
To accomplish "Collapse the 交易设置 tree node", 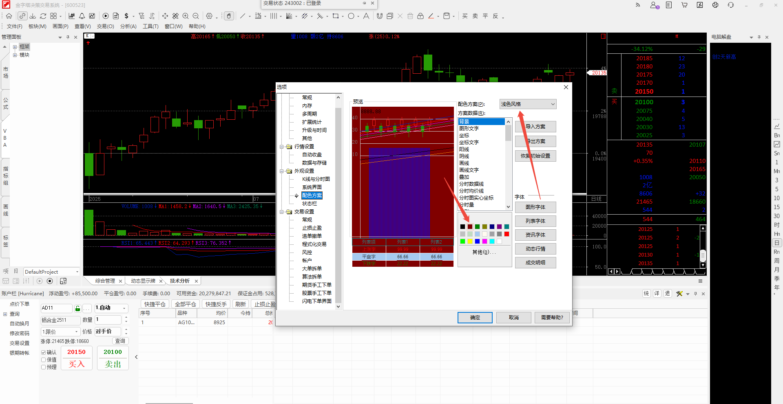I will tap(282, 212).
